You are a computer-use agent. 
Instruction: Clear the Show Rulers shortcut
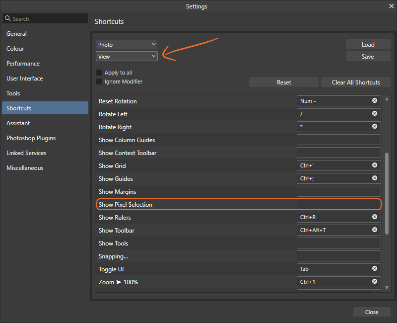(375, 217)
